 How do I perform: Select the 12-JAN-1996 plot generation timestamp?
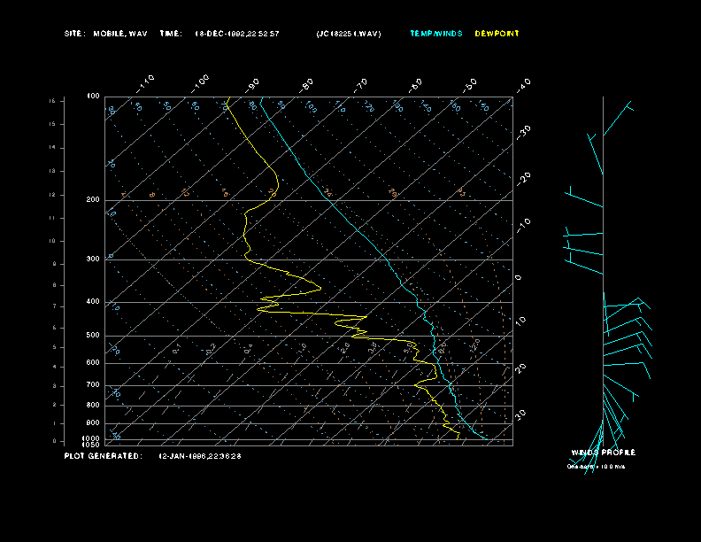[x=200, y=456]
